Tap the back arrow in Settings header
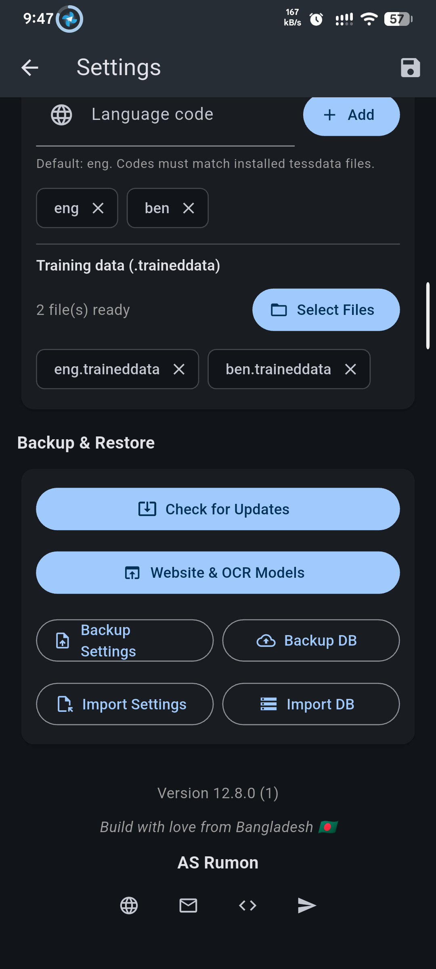The width and height of the screenshot is (436, 969). coord(30,67)
